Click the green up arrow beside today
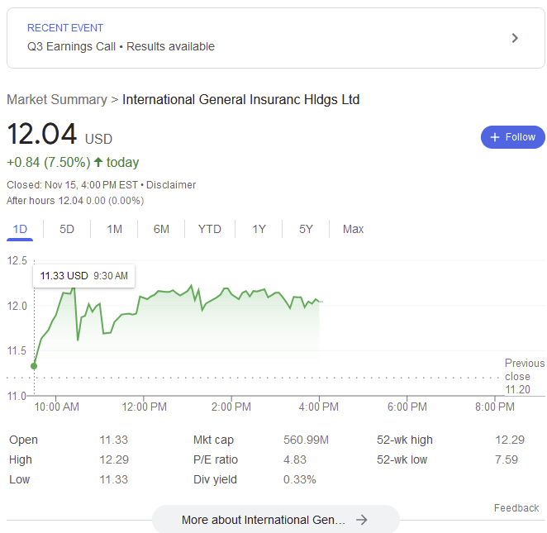This screenshot has height=533, width=547. (x=98, y=162)
